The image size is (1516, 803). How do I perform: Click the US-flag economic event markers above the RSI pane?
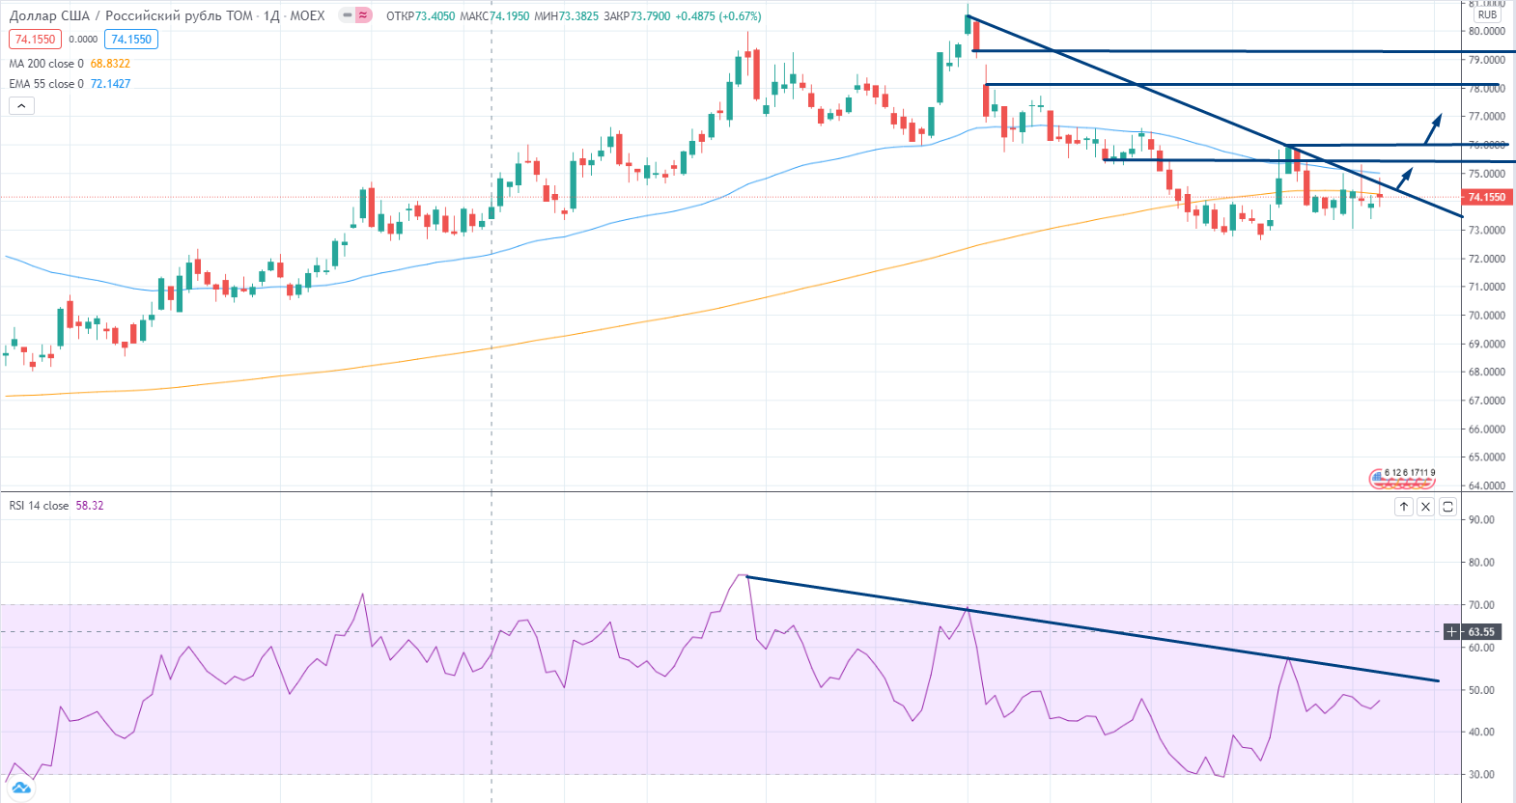1402,479
